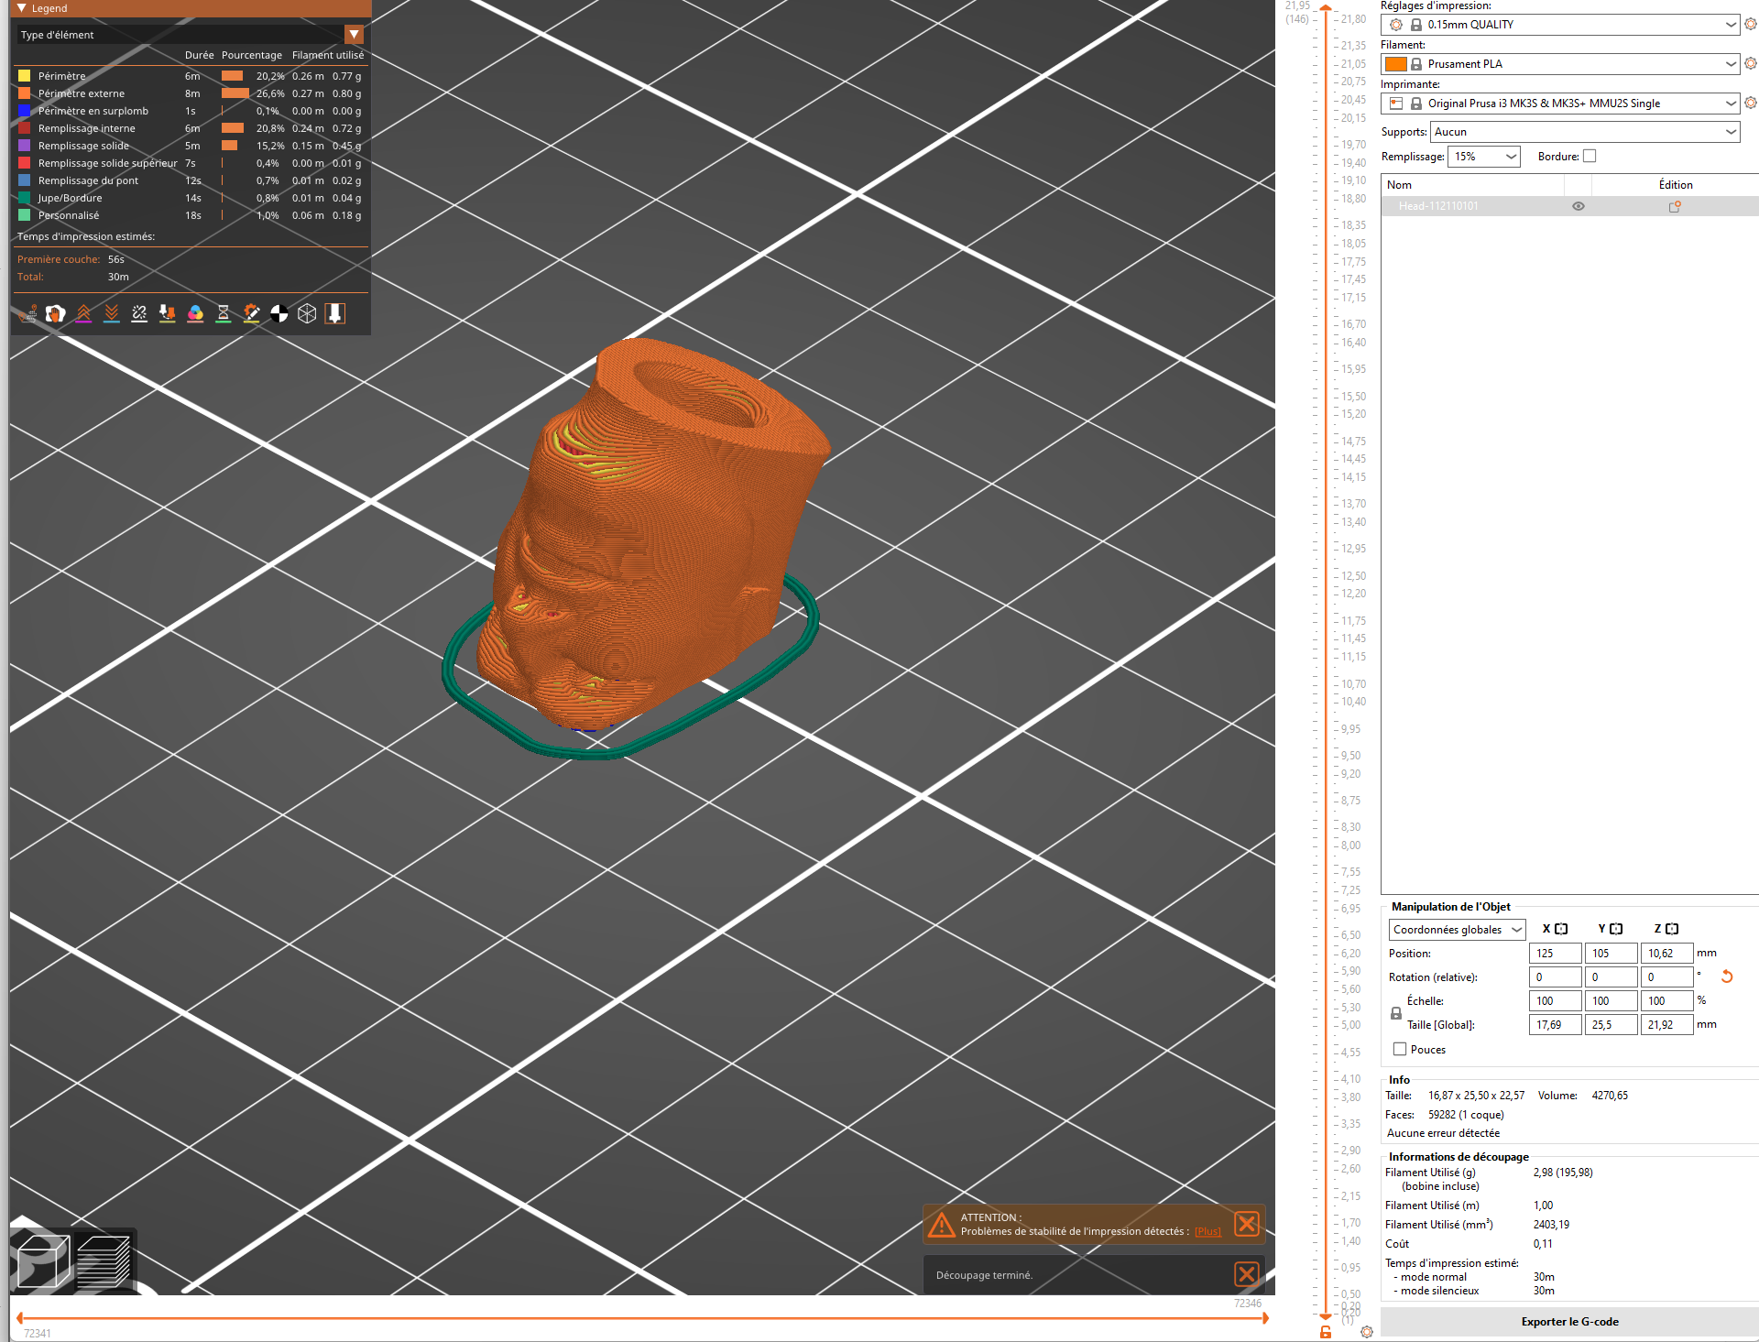Toggle travel moves visibility icon in legend
Screen dimensions: 1759x1342
tap(27, 314)
